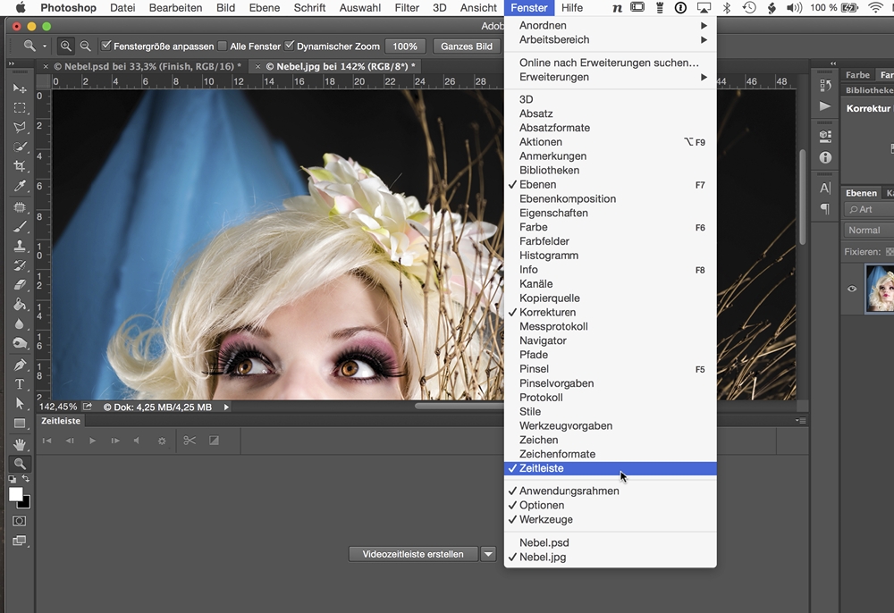Image resolution: width=894 pixels, height=613 pixels.
Task: Choose the Lasso tool
Action: pyautogui.click(x=20, y=128)
